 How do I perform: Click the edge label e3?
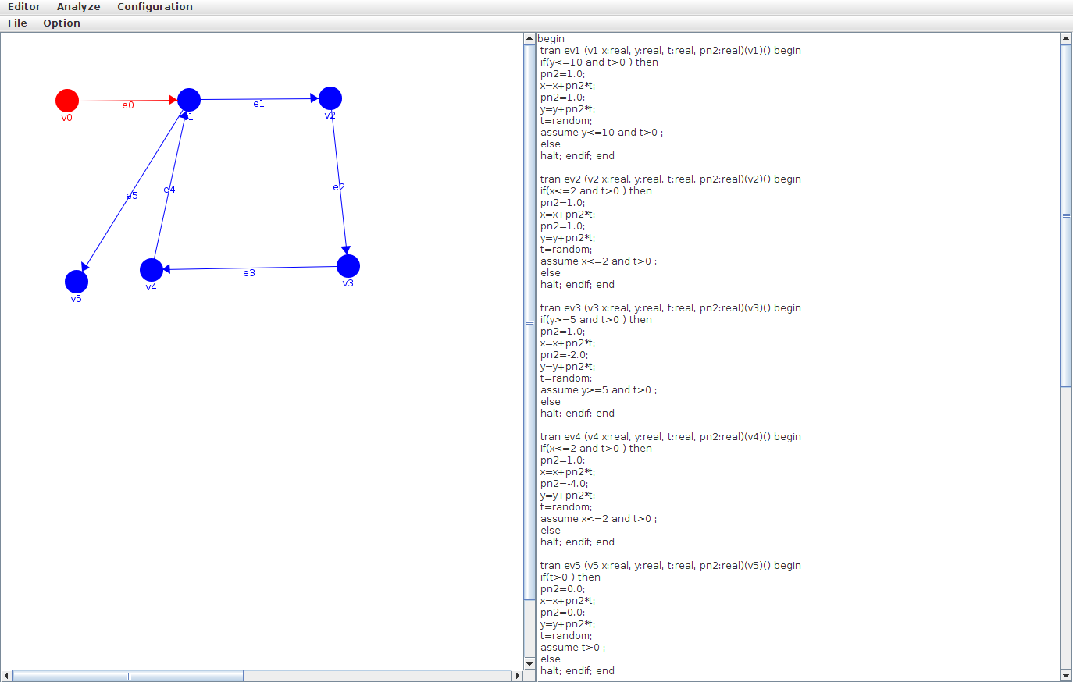(x=249, y=273)
